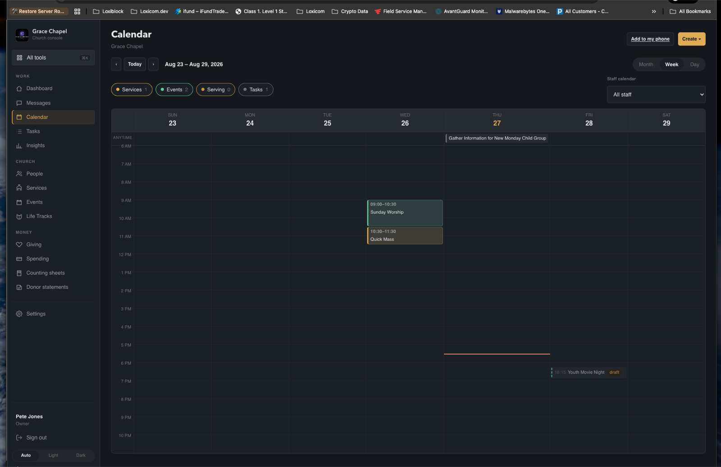The width and height of the screenshot is (721, 467).
Task: Toggle the Serving filter chip
Action: click(x=215, y=90)
